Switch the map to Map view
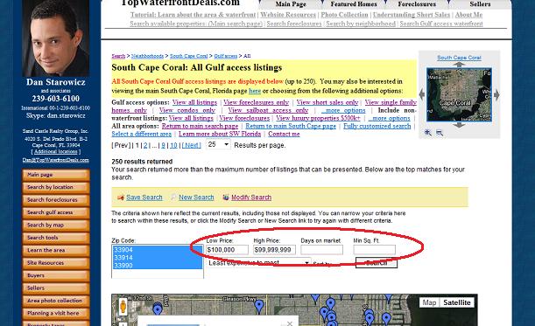Screen dimensions: 535x326 429,302
